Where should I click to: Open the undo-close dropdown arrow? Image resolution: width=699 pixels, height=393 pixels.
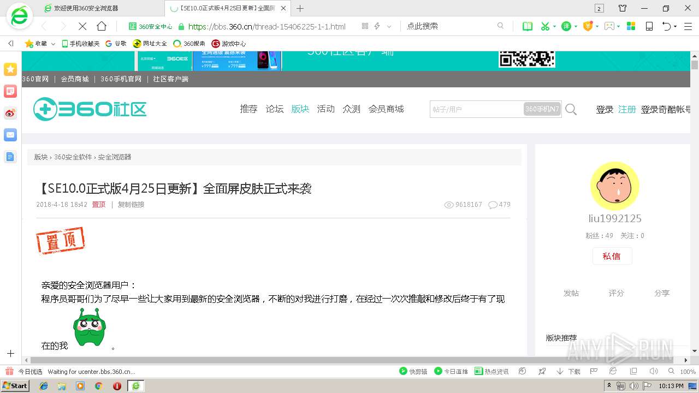pos(676,26)
